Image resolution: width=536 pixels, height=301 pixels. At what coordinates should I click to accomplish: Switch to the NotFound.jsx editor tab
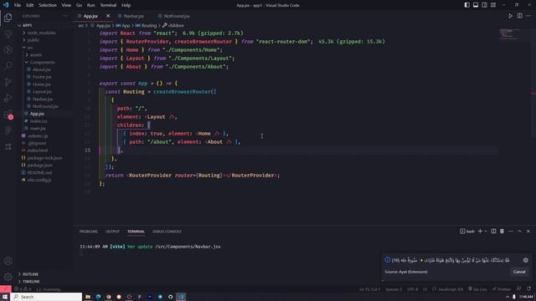tap(177, 16)
